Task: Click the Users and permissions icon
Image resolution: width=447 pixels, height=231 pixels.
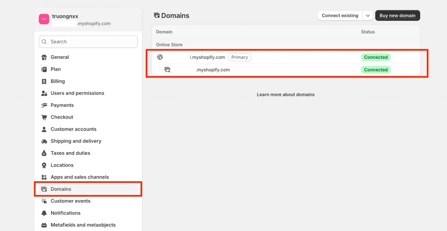Action: point(44,93)
